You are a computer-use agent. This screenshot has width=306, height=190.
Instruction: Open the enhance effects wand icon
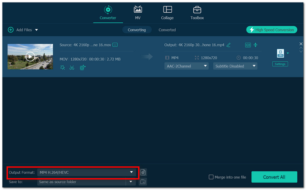tap(63, 67)
